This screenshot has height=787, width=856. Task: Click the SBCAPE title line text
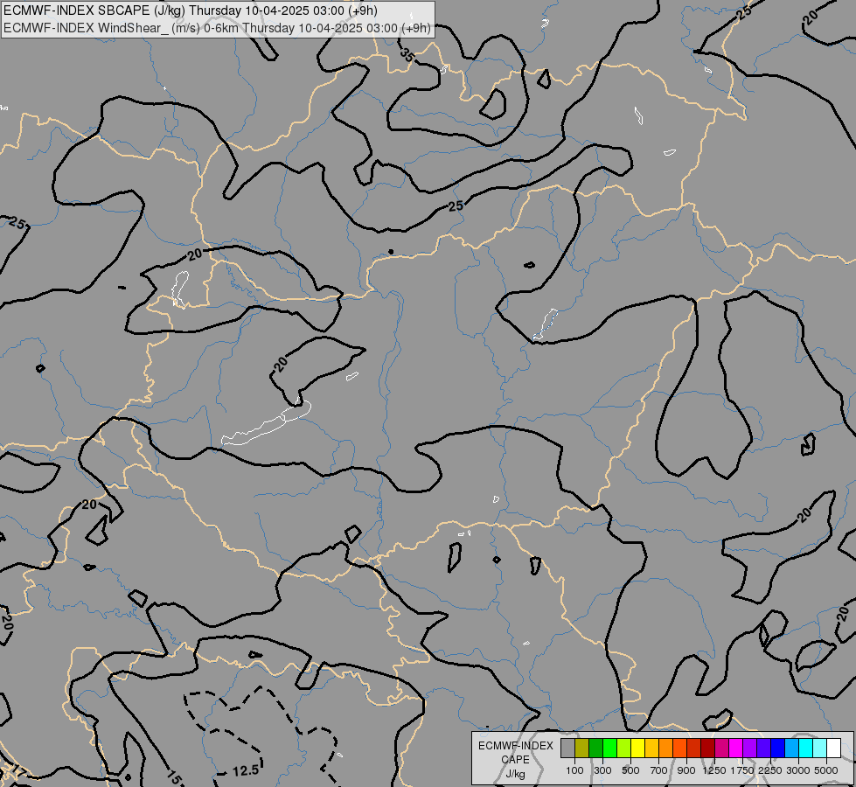190,10
